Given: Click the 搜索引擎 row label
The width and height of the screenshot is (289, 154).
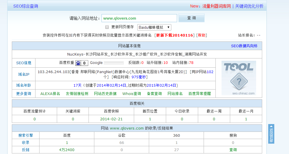Looking at the screenshot, I should click(26, 135).
